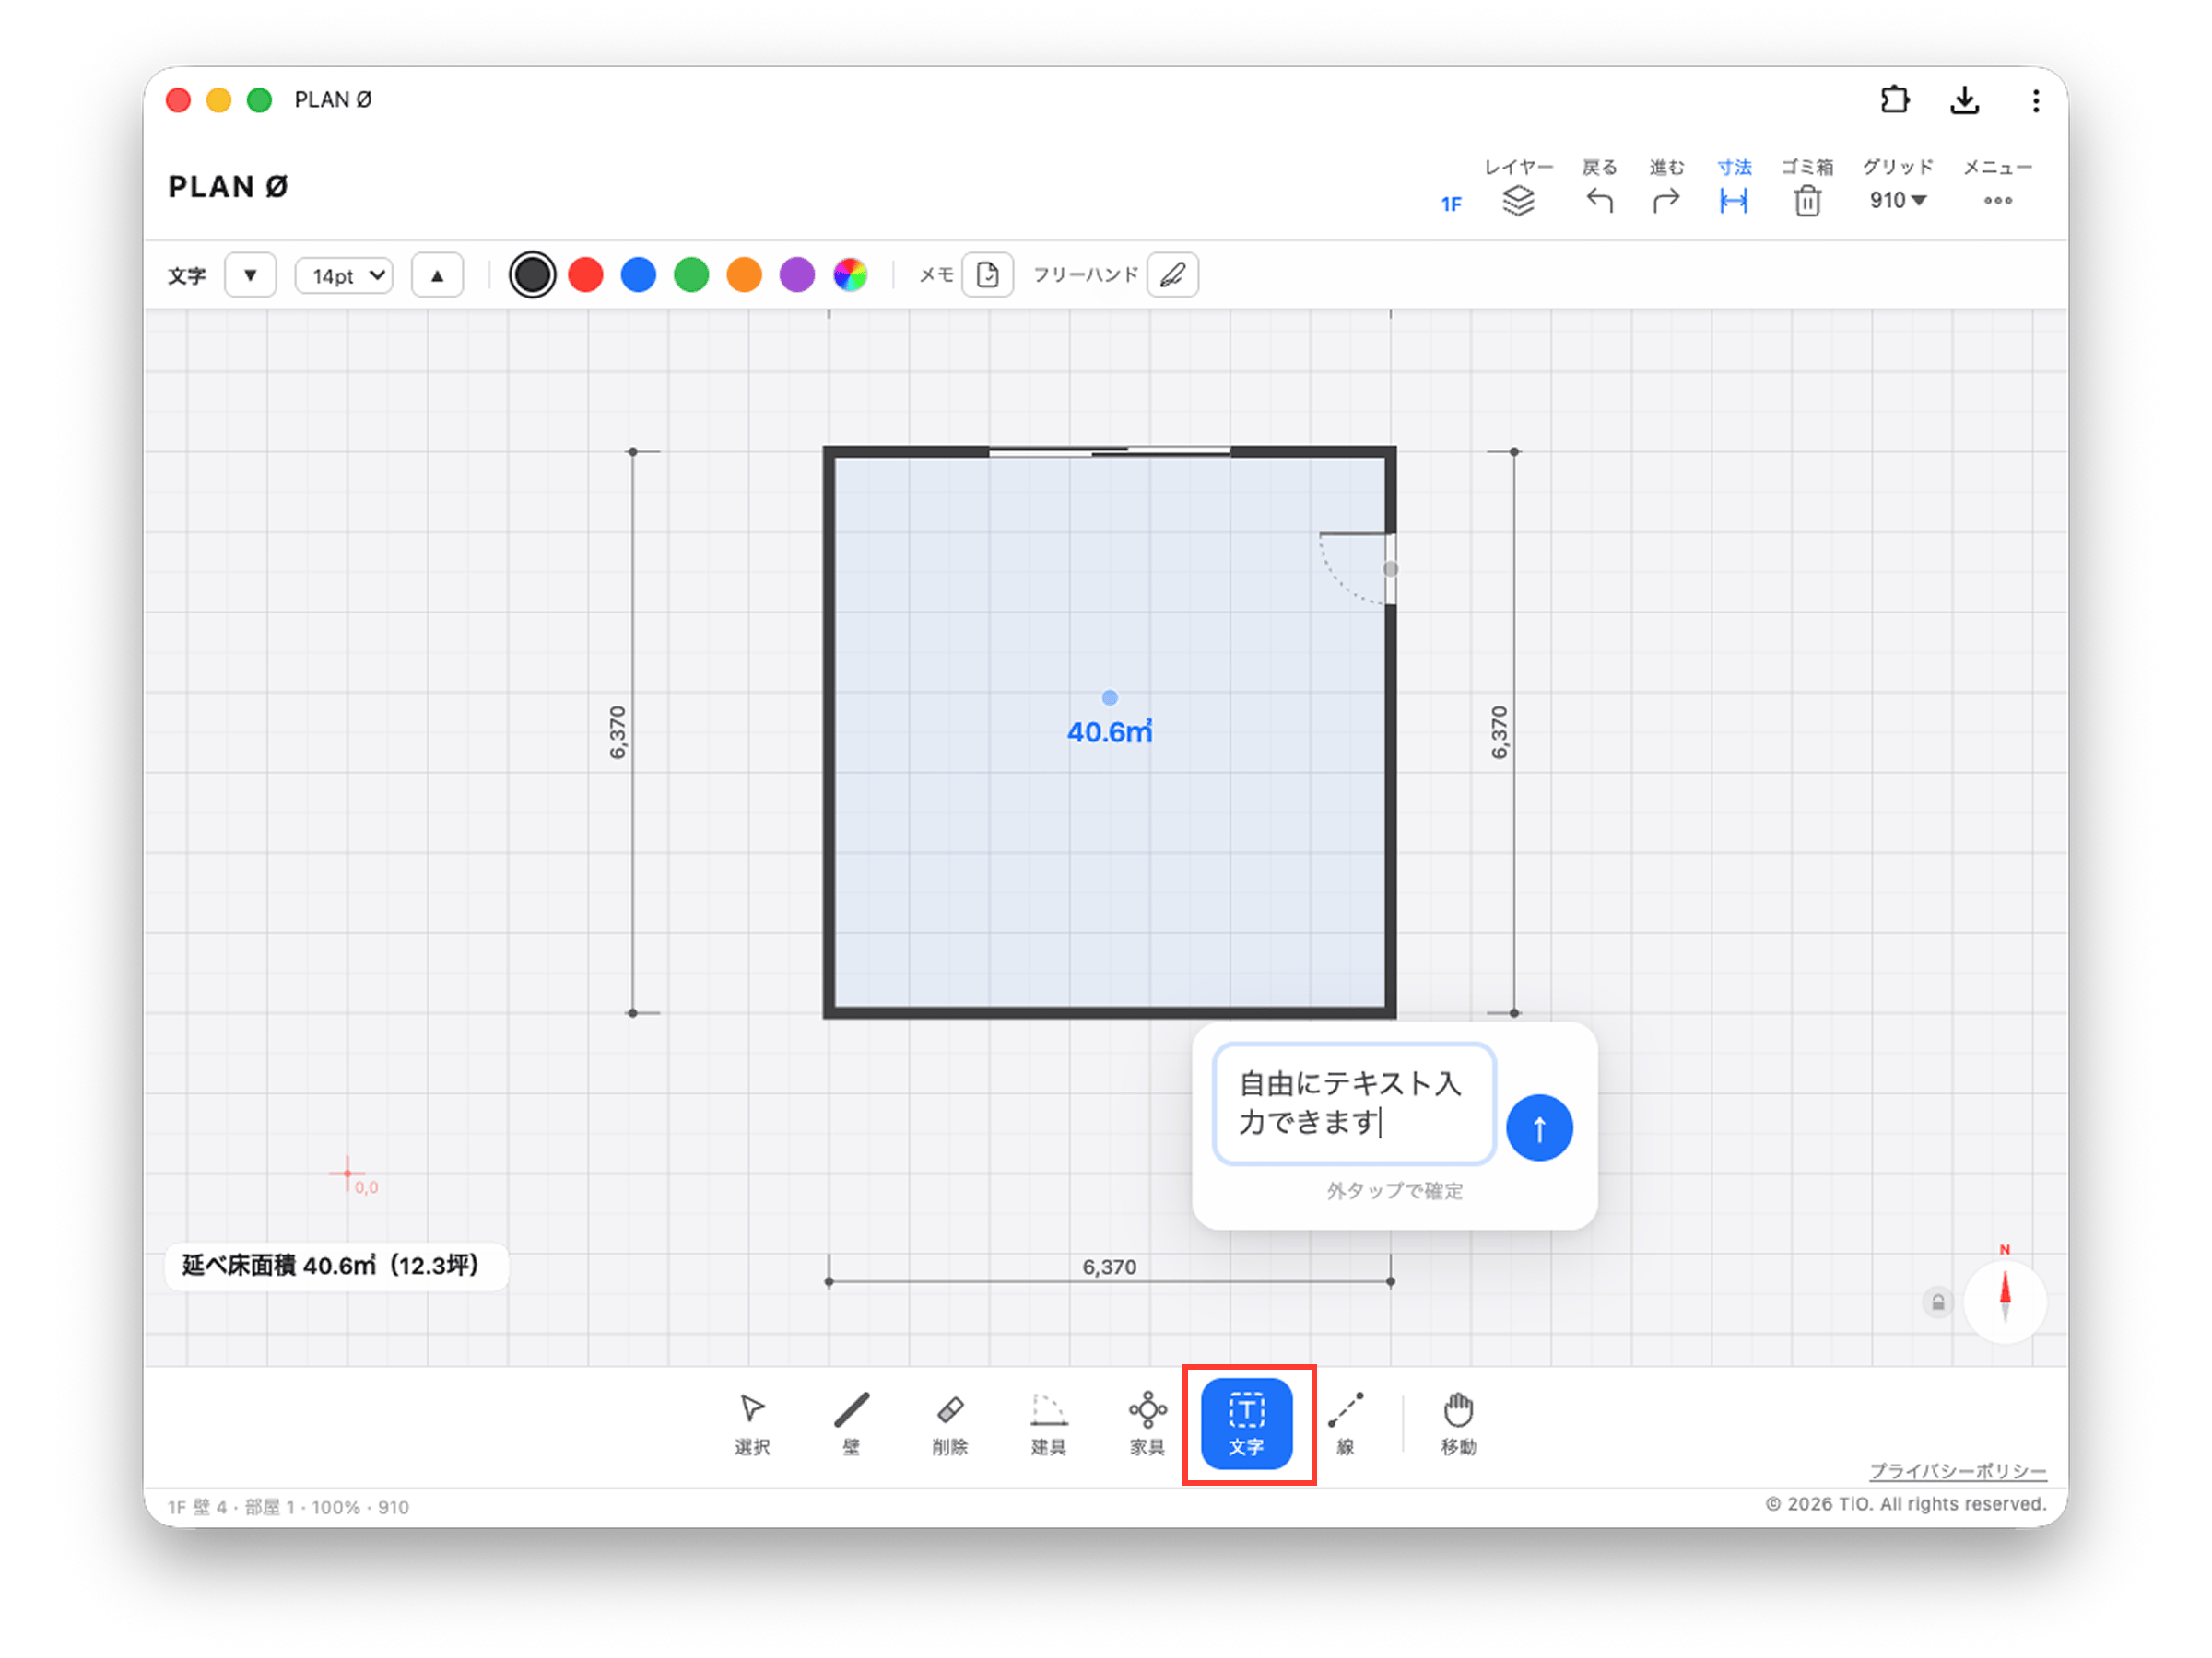Increase text size with up arrow

tap(437, 274)
